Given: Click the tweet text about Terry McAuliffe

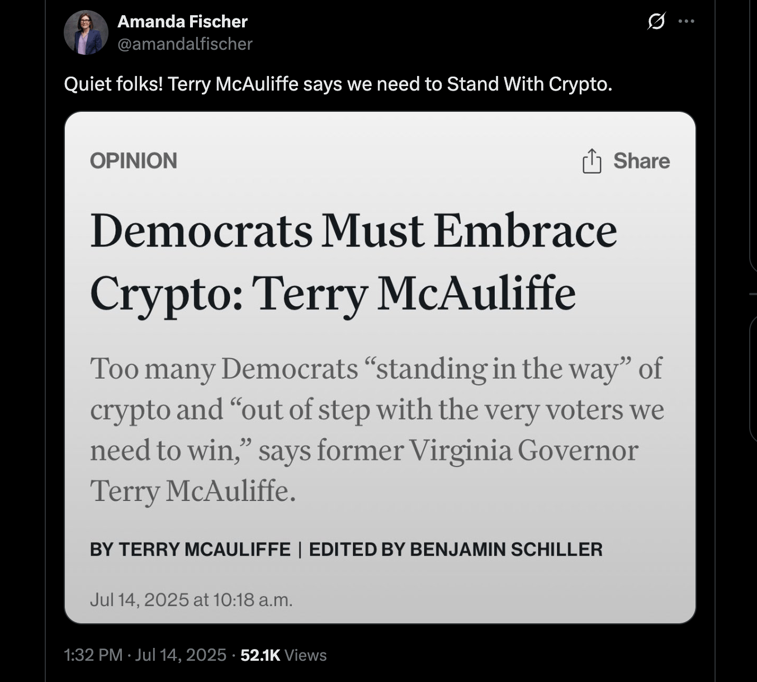Looking at the screenshot, I should 338,84.
